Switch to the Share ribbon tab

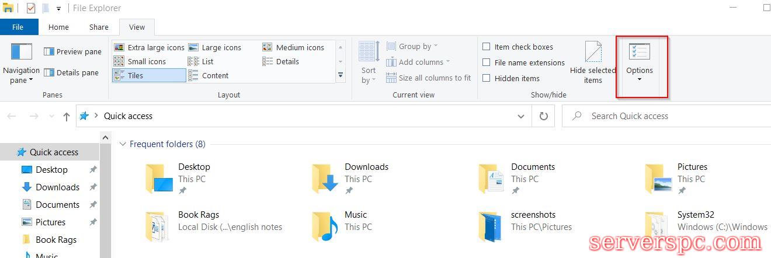click(x=99, y=27)
